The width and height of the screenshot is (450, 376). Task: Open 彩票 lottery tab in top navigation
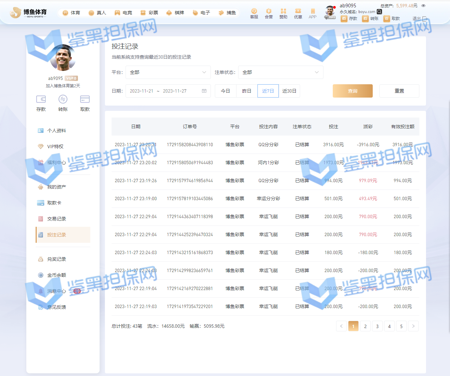(x=149, y=13)
